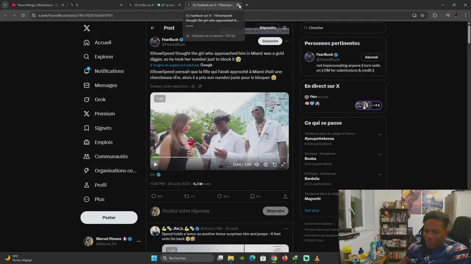Launch Firefox from the taskbar
This screenshot has width=471, height=264.
(285, 258)
